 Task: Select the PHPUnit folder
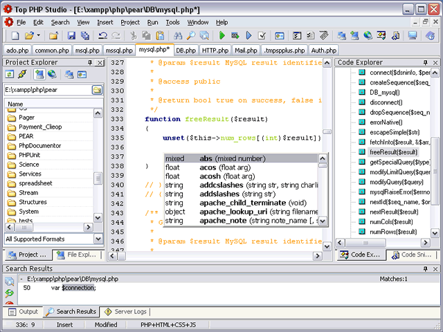pyautogui.click(x=29, y=155)
